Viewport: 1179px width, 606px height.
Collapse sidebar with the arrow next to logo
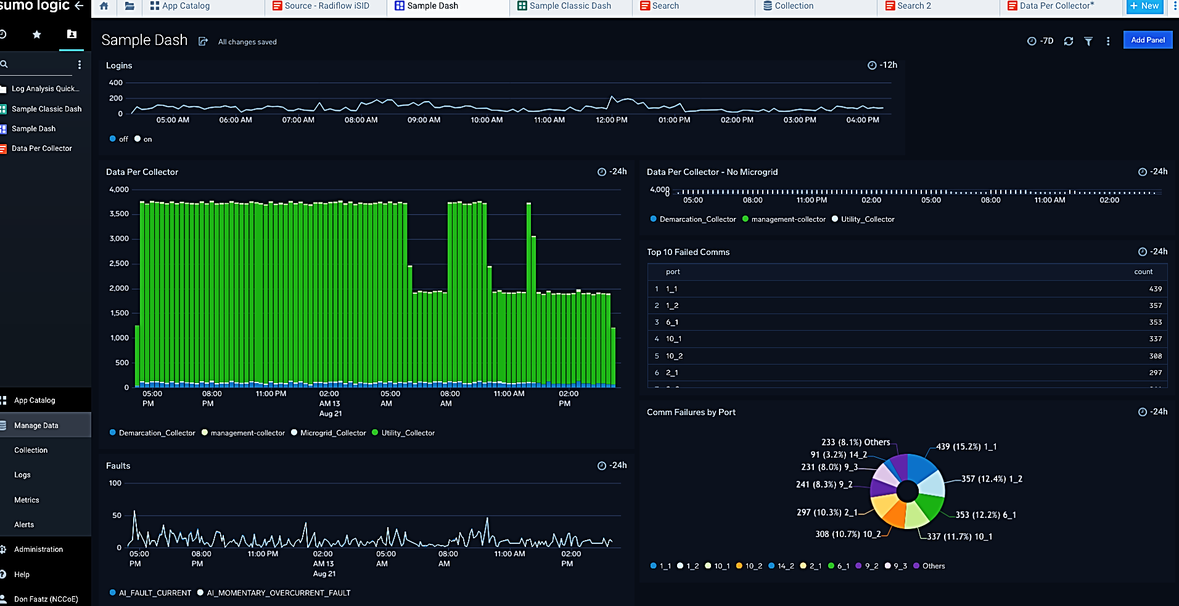click(79, 6)
